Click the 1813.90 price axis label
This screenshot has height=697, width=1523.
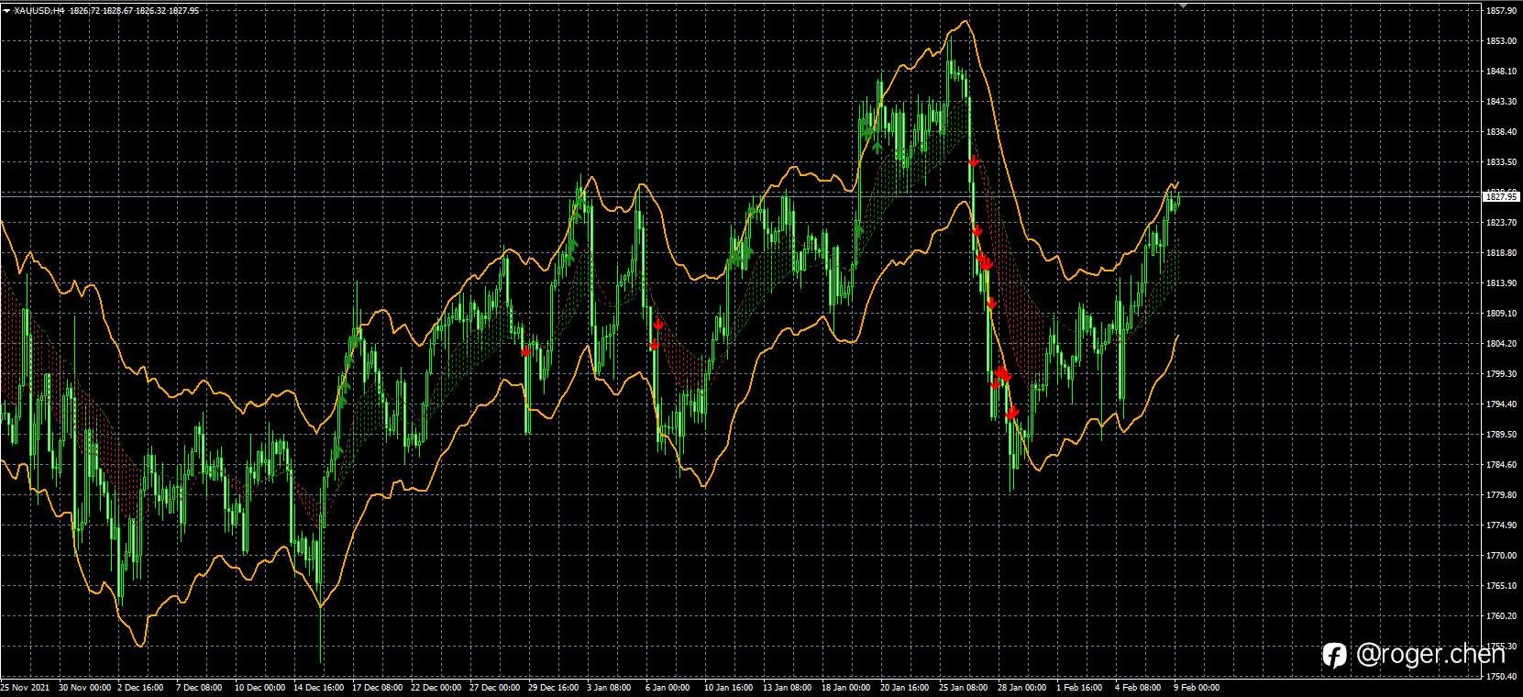point(1500,283)
